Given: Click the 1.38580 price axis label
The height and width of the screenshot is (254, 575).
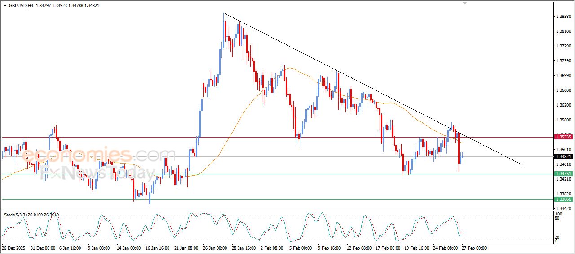Looking at the screenshot, I should tap(563, 17).
